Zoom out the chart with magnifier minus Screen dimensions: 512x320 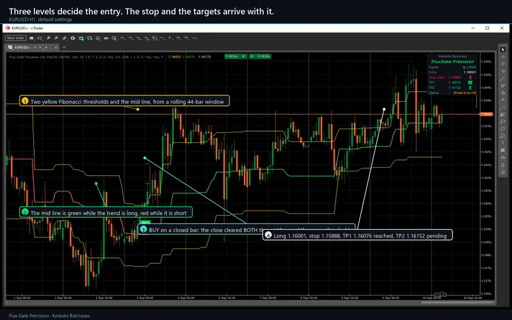coord(56,38)
